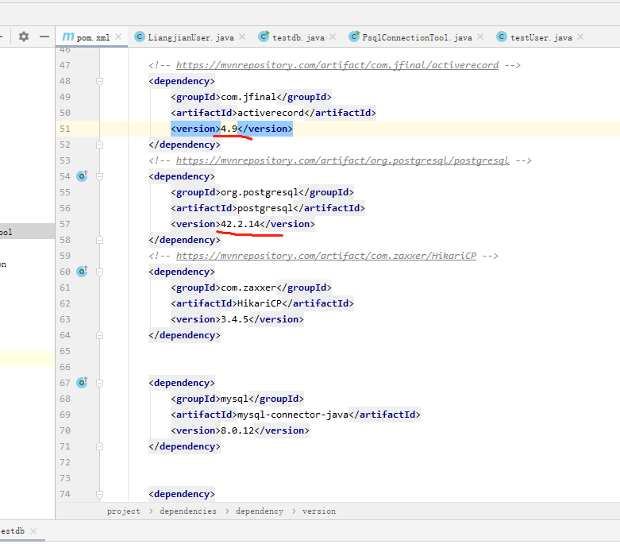Close the pom.xml tab
Viewport: 620px width, 544px height.
118,37
